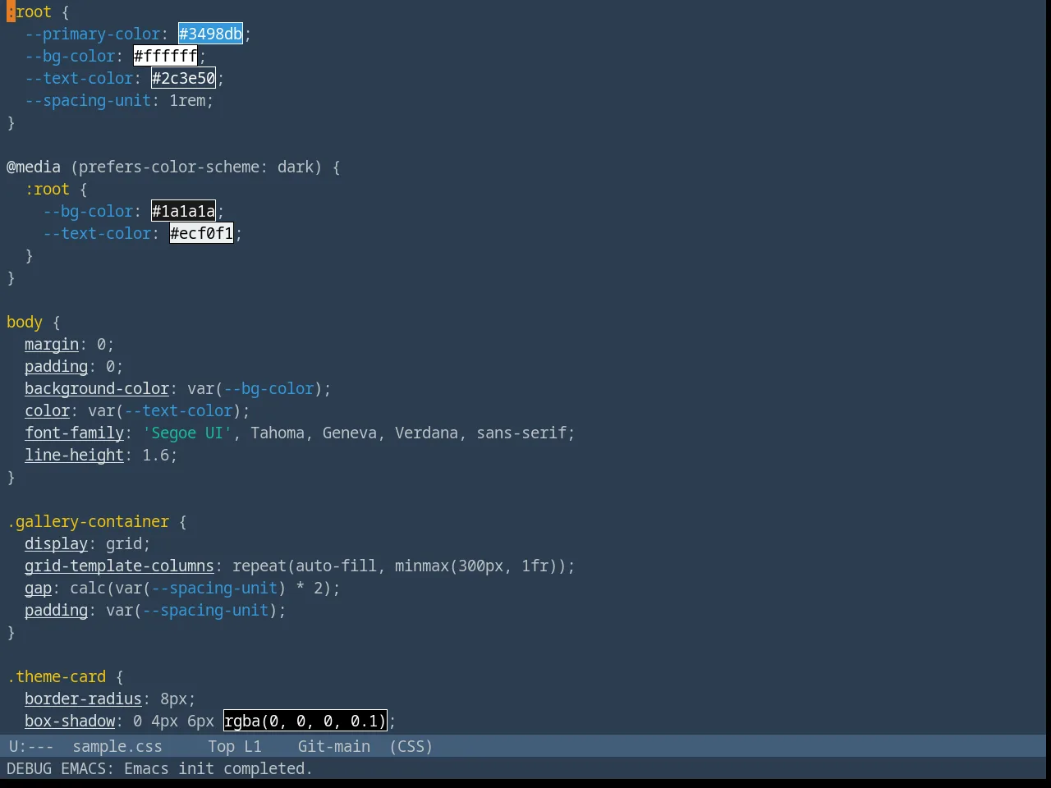Image resolution: width=1051 pixels, height=788 pixels.
Task: Click the L1 line number in mode line
Action: [x=252, y=746]
